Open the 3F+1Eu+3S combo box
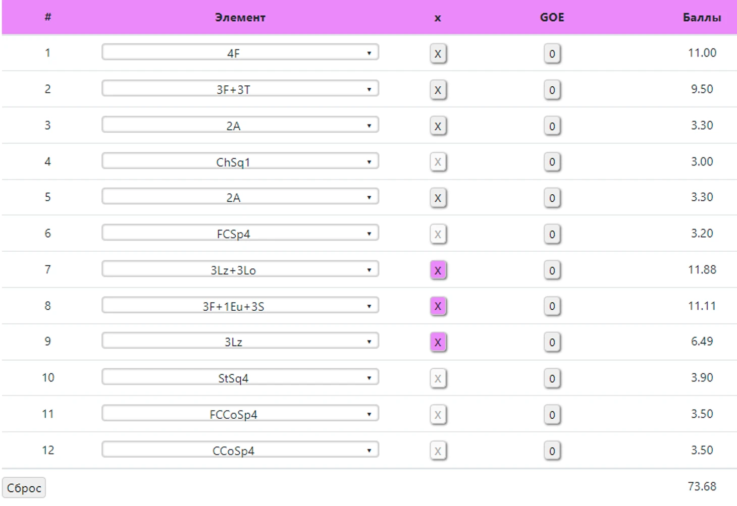Viewport: 737px width, 506px height. click(x=240, y=306)
